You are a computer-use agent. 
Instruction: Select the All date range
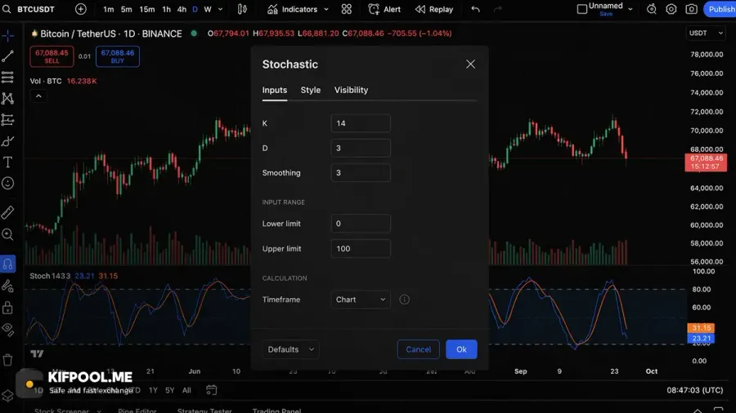click(x=186, y=390)
